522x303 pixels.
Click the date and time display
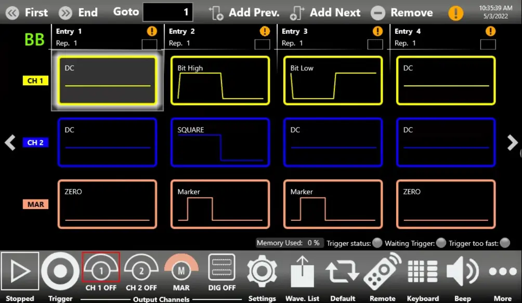495,12
